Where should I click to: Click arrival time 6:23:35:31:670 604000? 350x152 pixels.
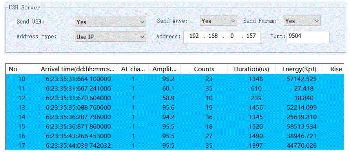[x=78, y=98]
